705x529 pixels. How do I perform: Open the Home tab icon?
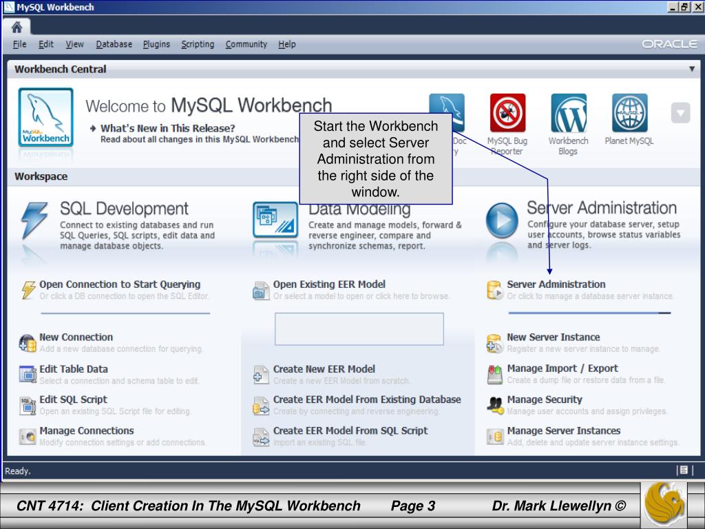(17, 28)
